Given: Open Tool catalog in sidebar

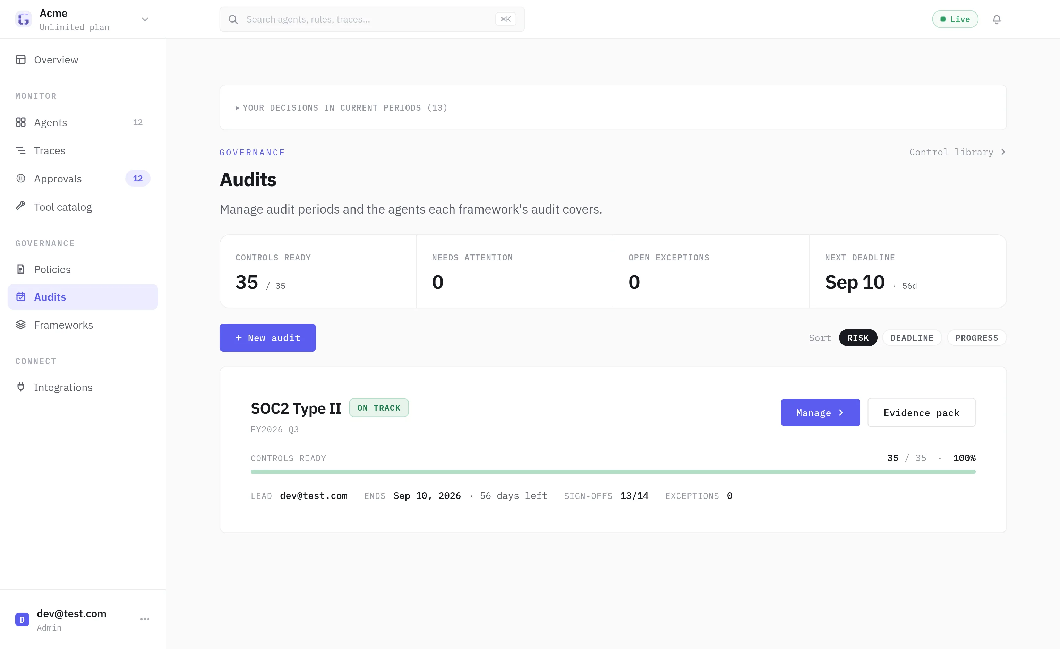Looking at the screenshot, I should pos(83,207).
